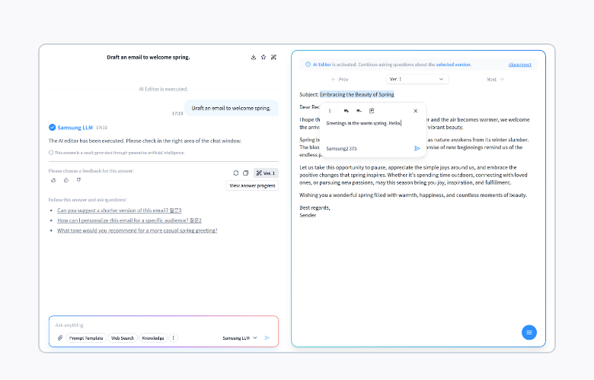594x380 pixels.
Task: Click the thumbs up feedback icon
Action: click(x=65, y=180)
